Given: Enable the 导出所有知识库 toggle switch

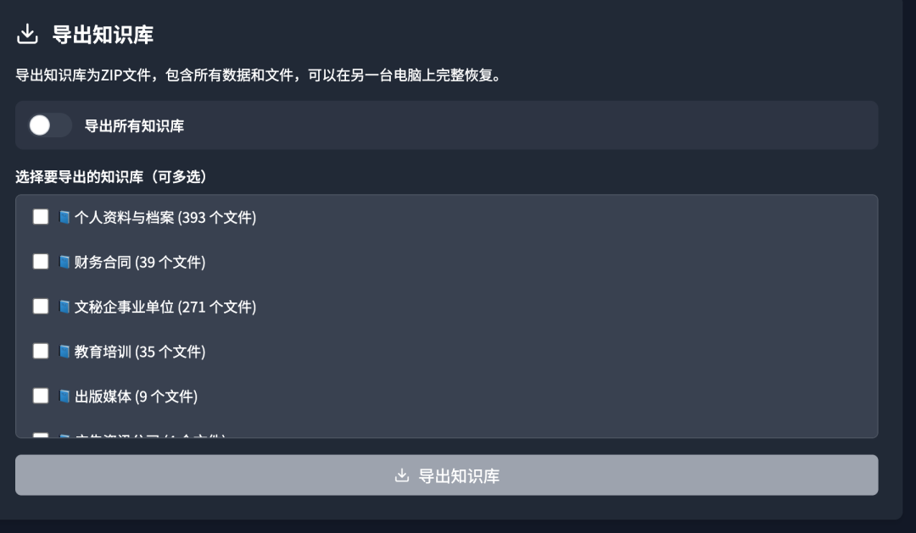Looking at the screenshot, I should 48,125.
